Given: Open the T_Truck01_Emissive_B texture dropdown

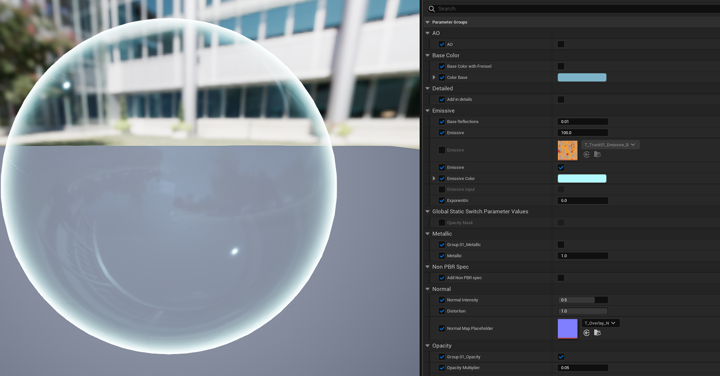Looking at the screenshot, I should click(610, 145).
